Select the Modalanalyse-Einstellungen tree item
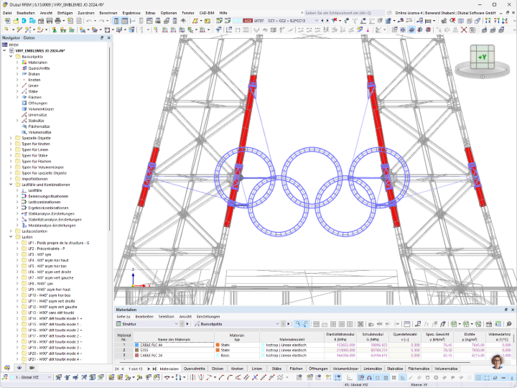 [52, 226]
